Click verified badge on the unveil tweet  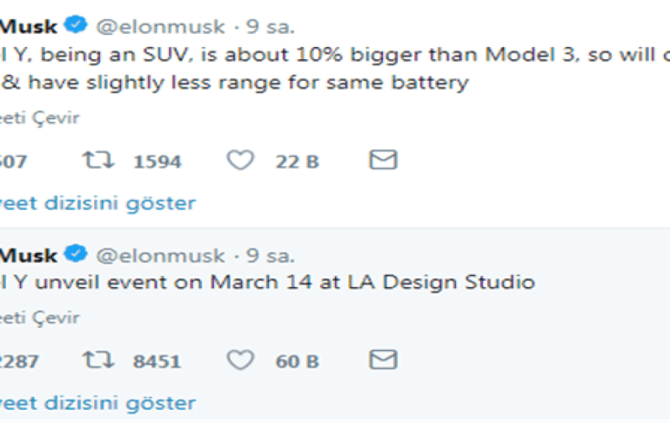(x=76, y=255)
